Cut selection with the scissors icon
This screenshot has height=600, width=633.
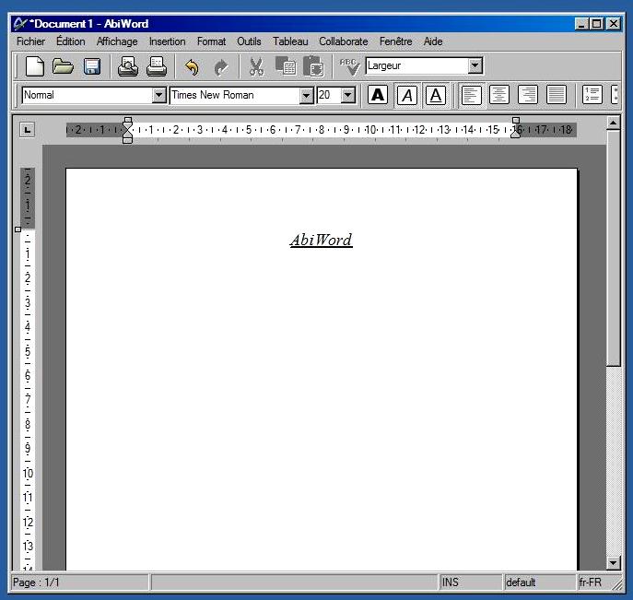click(256, 66)
